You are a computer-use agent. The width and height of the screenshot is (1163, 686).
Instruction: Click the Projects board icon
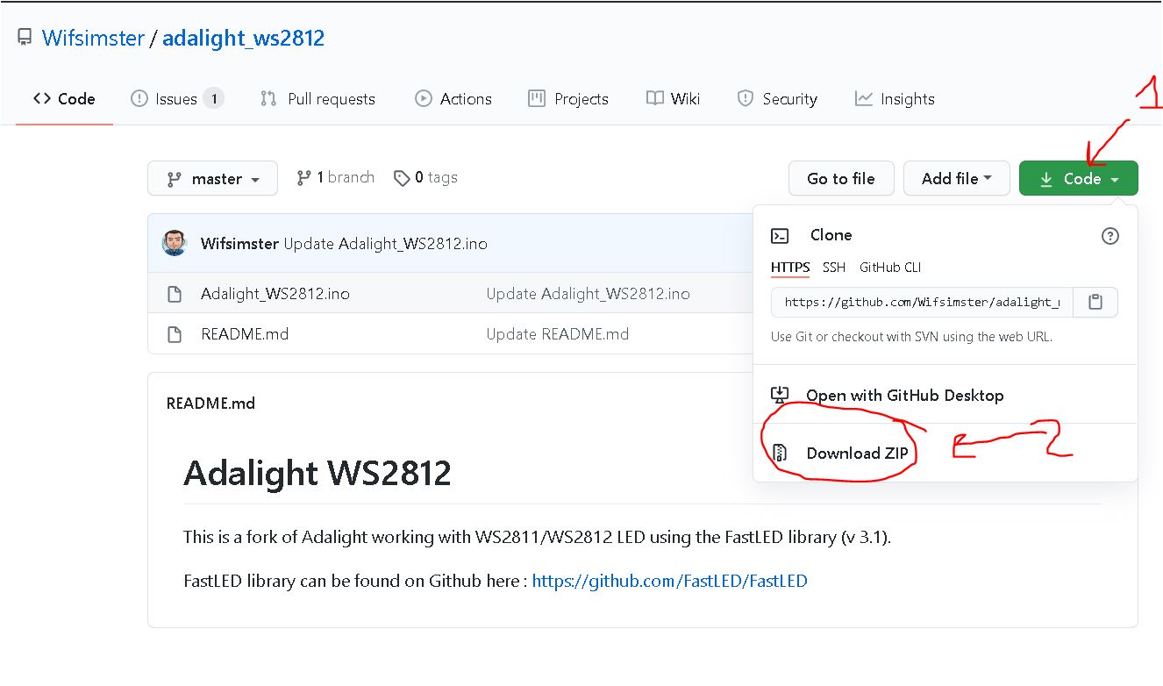coord(537,99)
